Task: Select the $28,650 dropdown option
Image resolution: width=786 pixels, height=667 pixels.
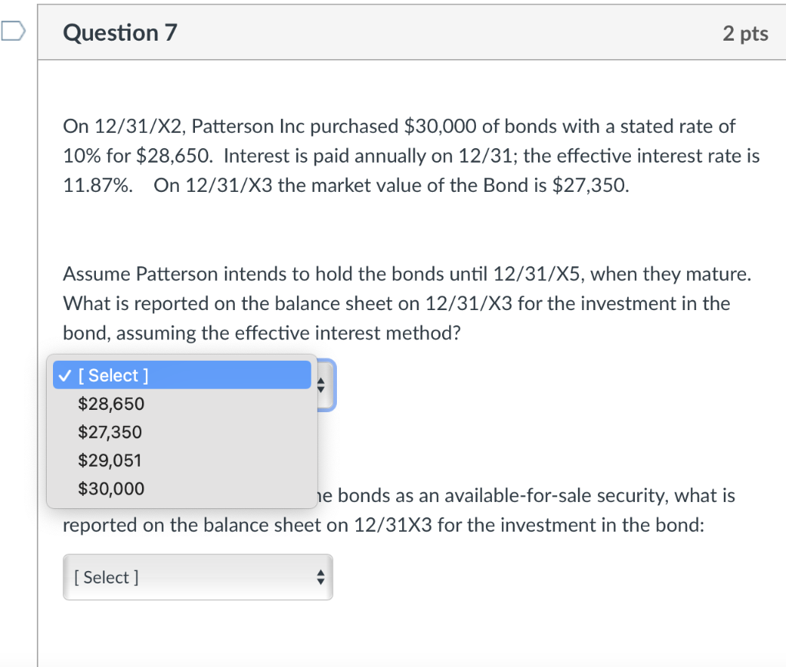Action: (110, 403)
